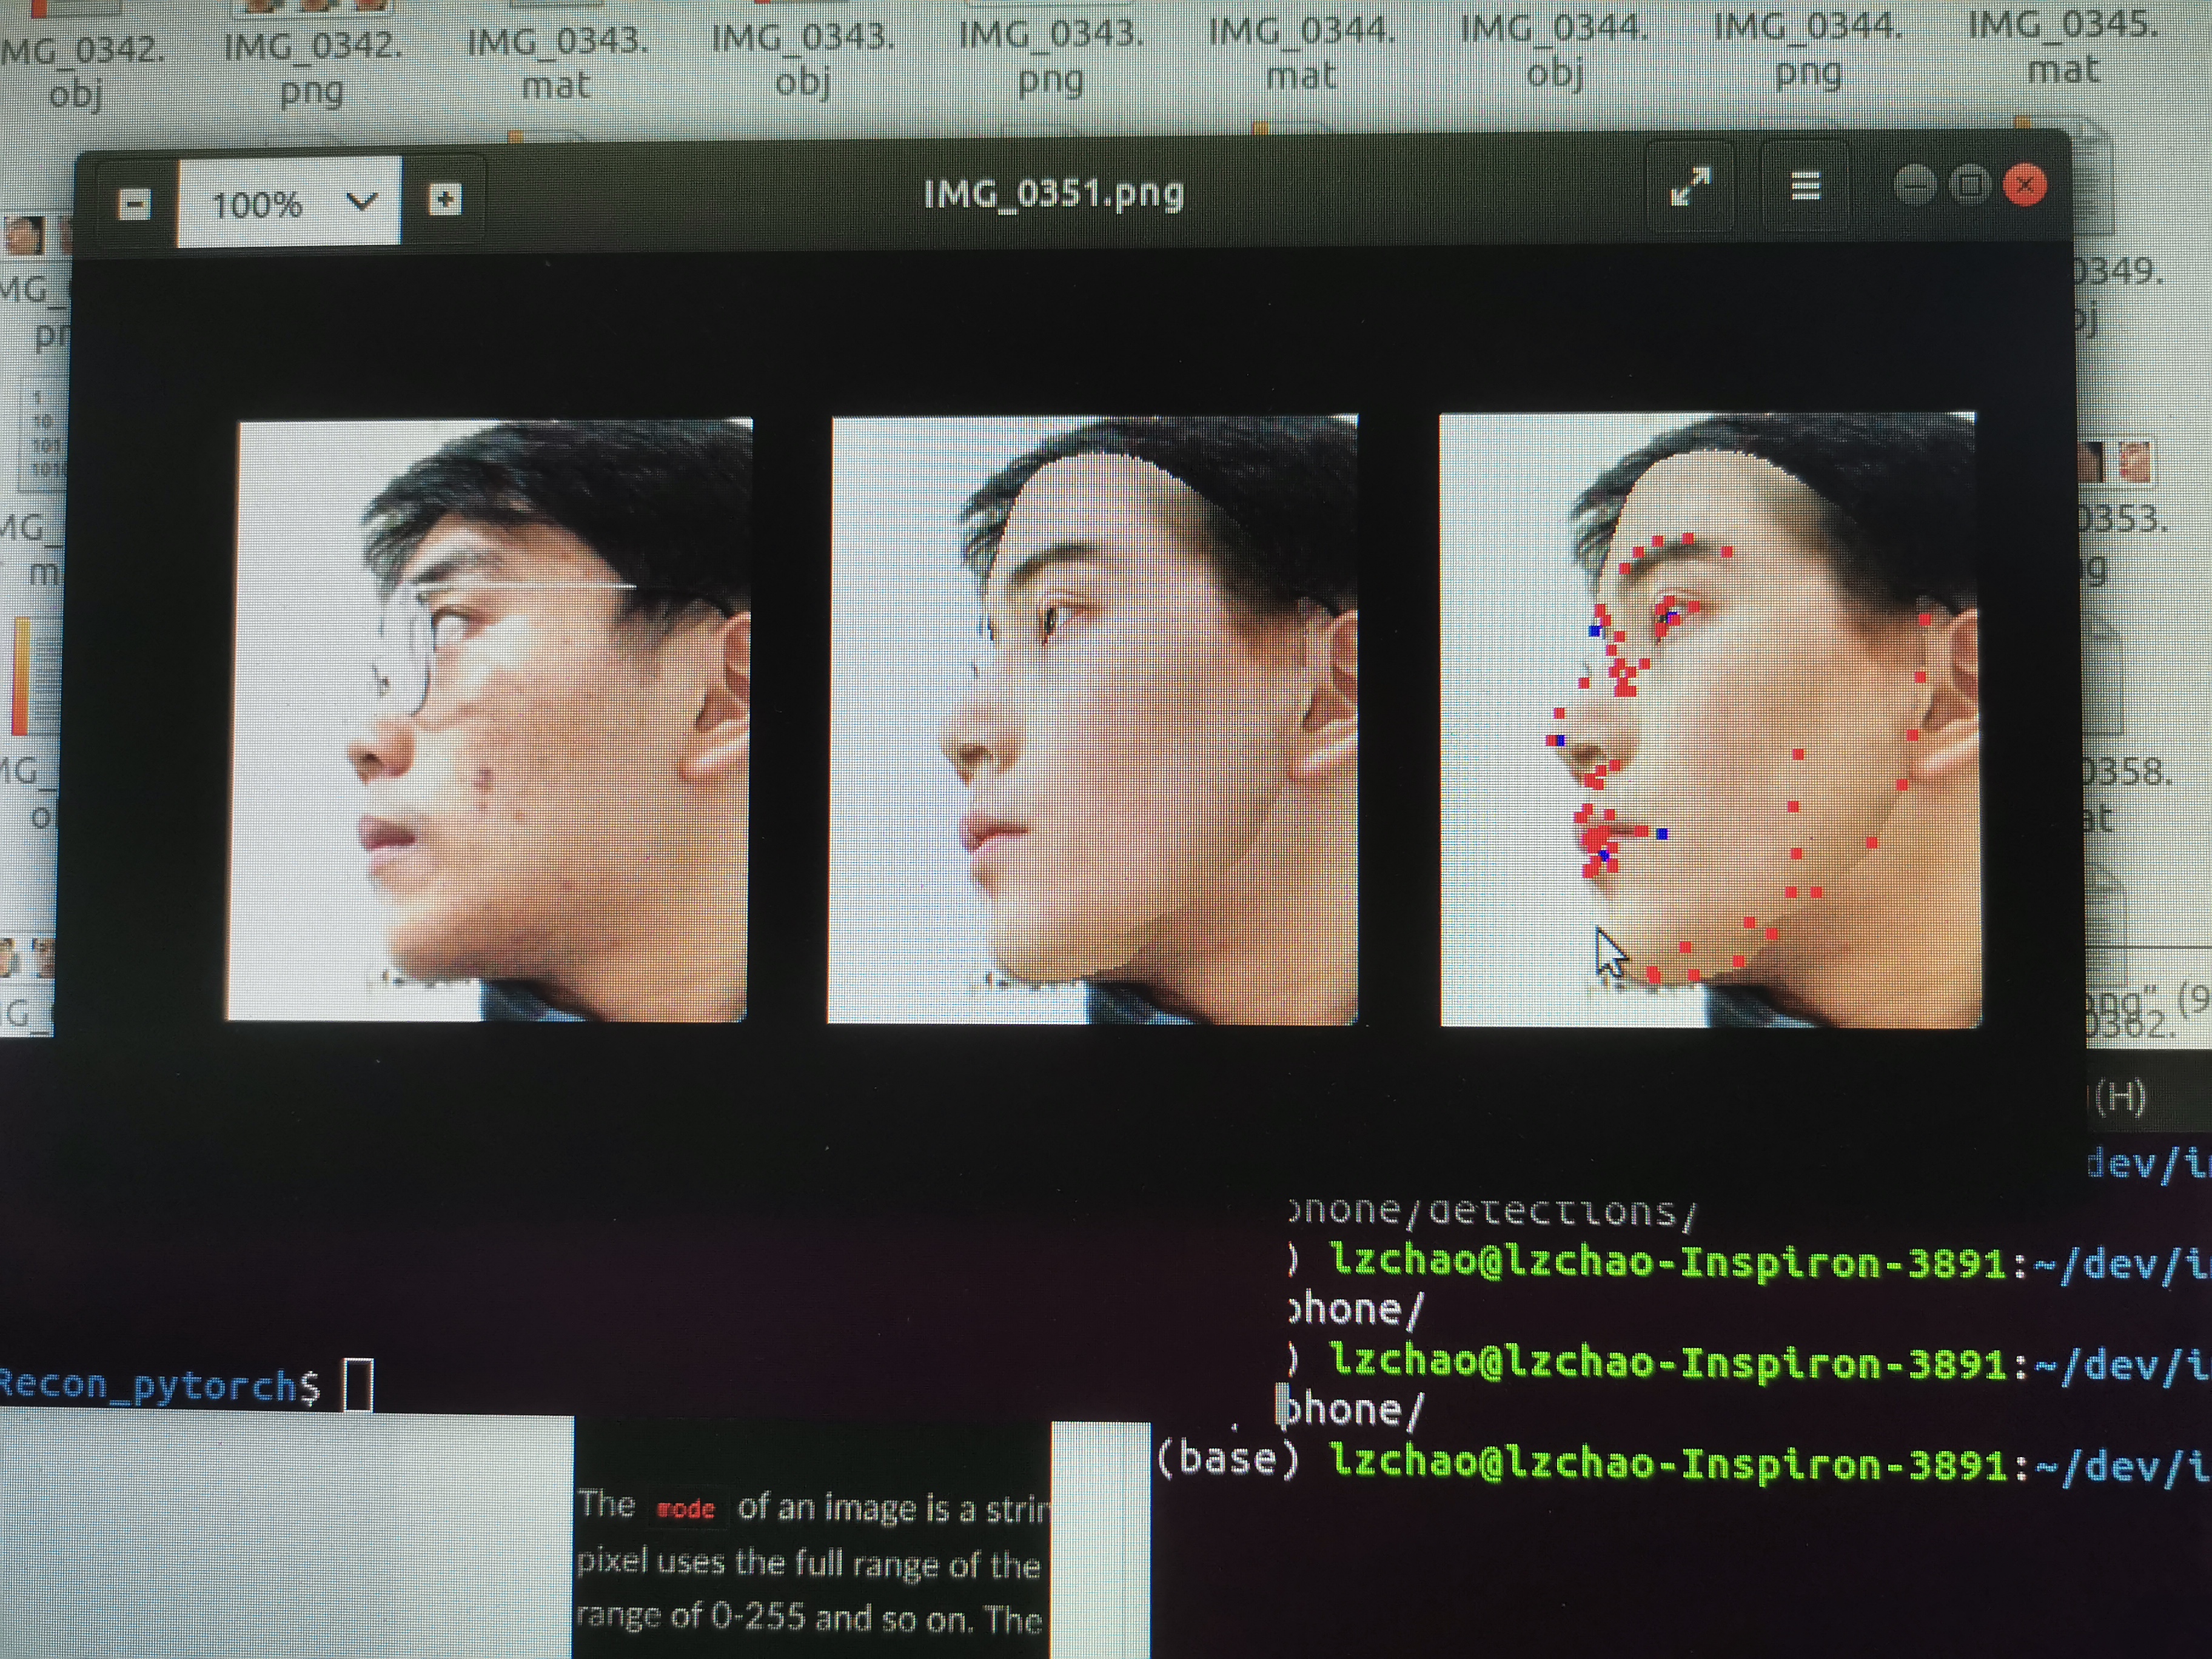Zoom out with the minus button
The width and height of the screenshot is (2212, 1659).
[x=134, y=205]
